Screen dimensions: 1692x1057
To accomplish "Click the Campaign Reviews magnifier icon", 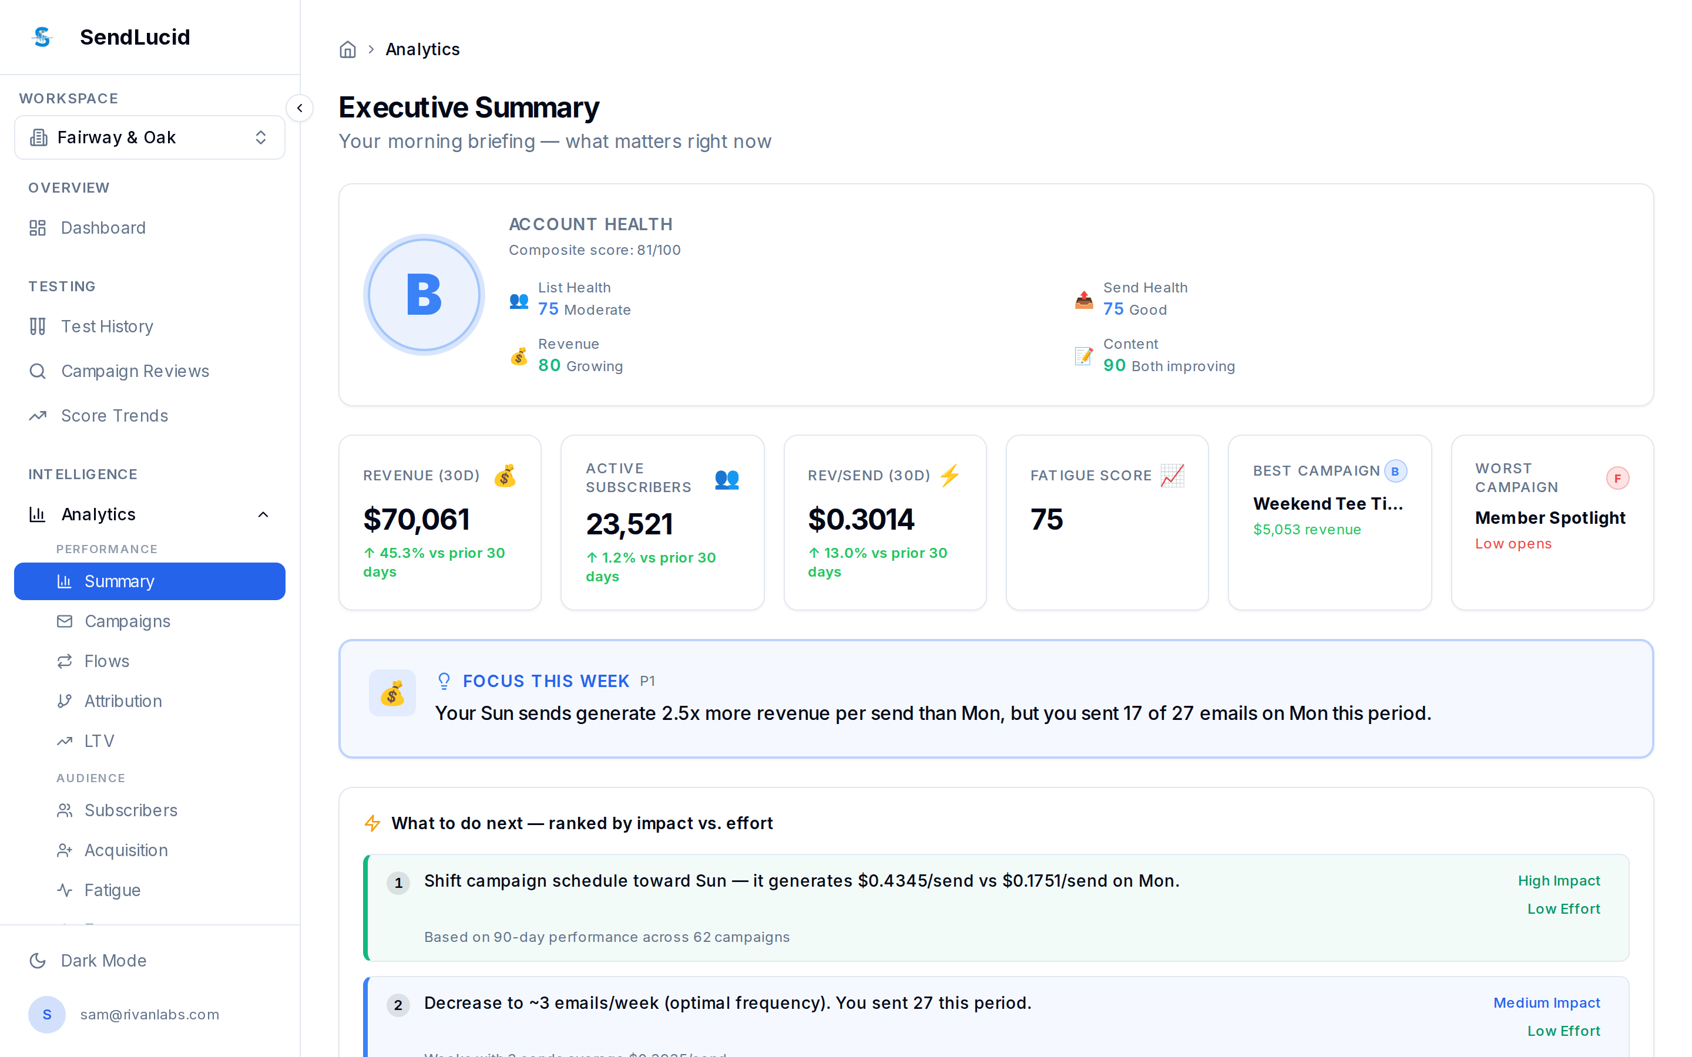I will tap(38, 371).
